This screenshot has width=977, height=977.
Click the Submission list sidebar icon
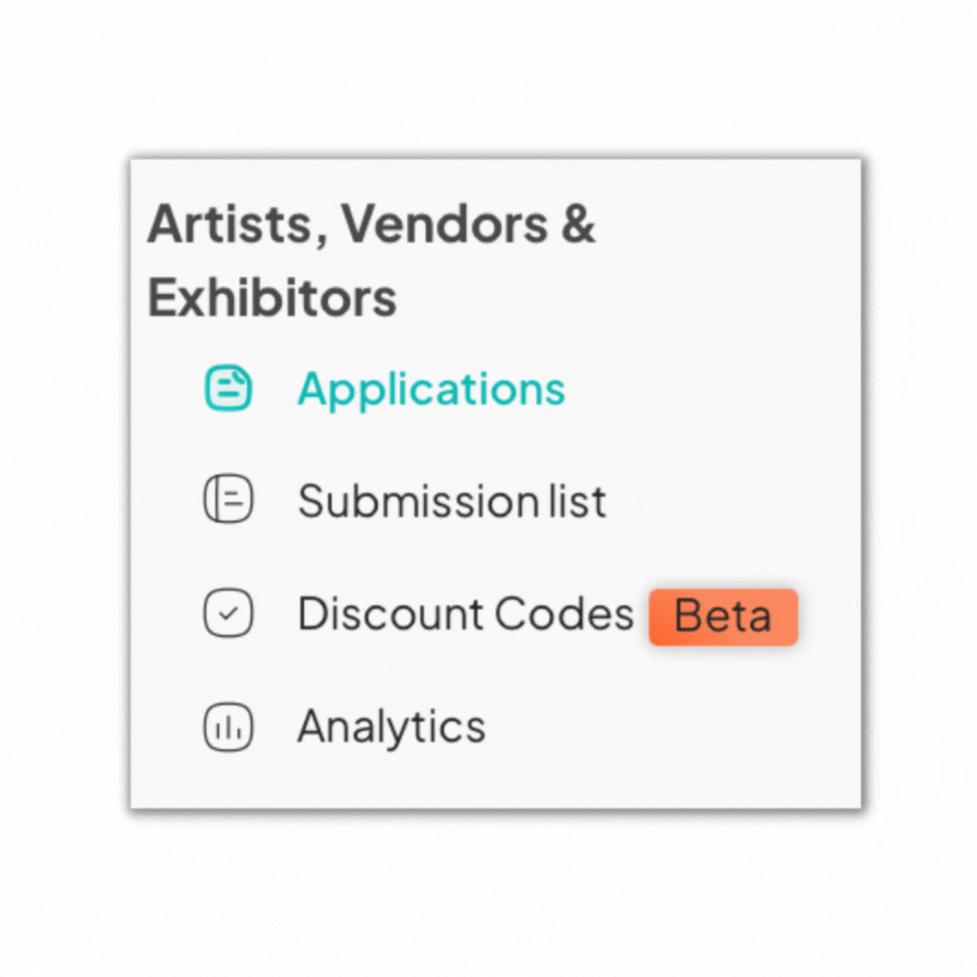(228, 499)
